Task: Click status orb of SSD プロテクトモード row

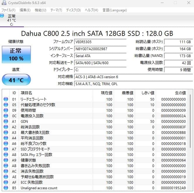Action: point(6,149)
